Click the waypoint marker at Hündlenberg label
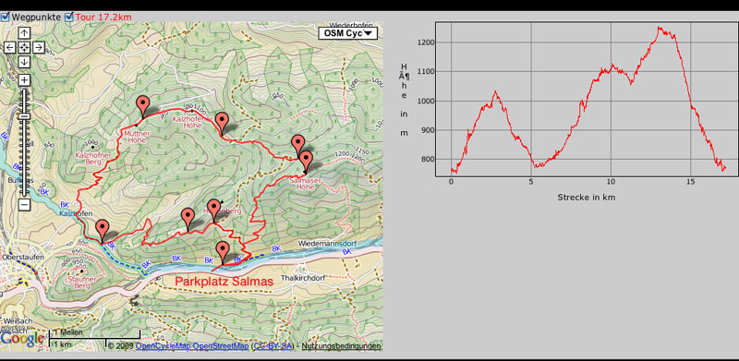This screenshot has height=361, width=739. tap(214, 211)
